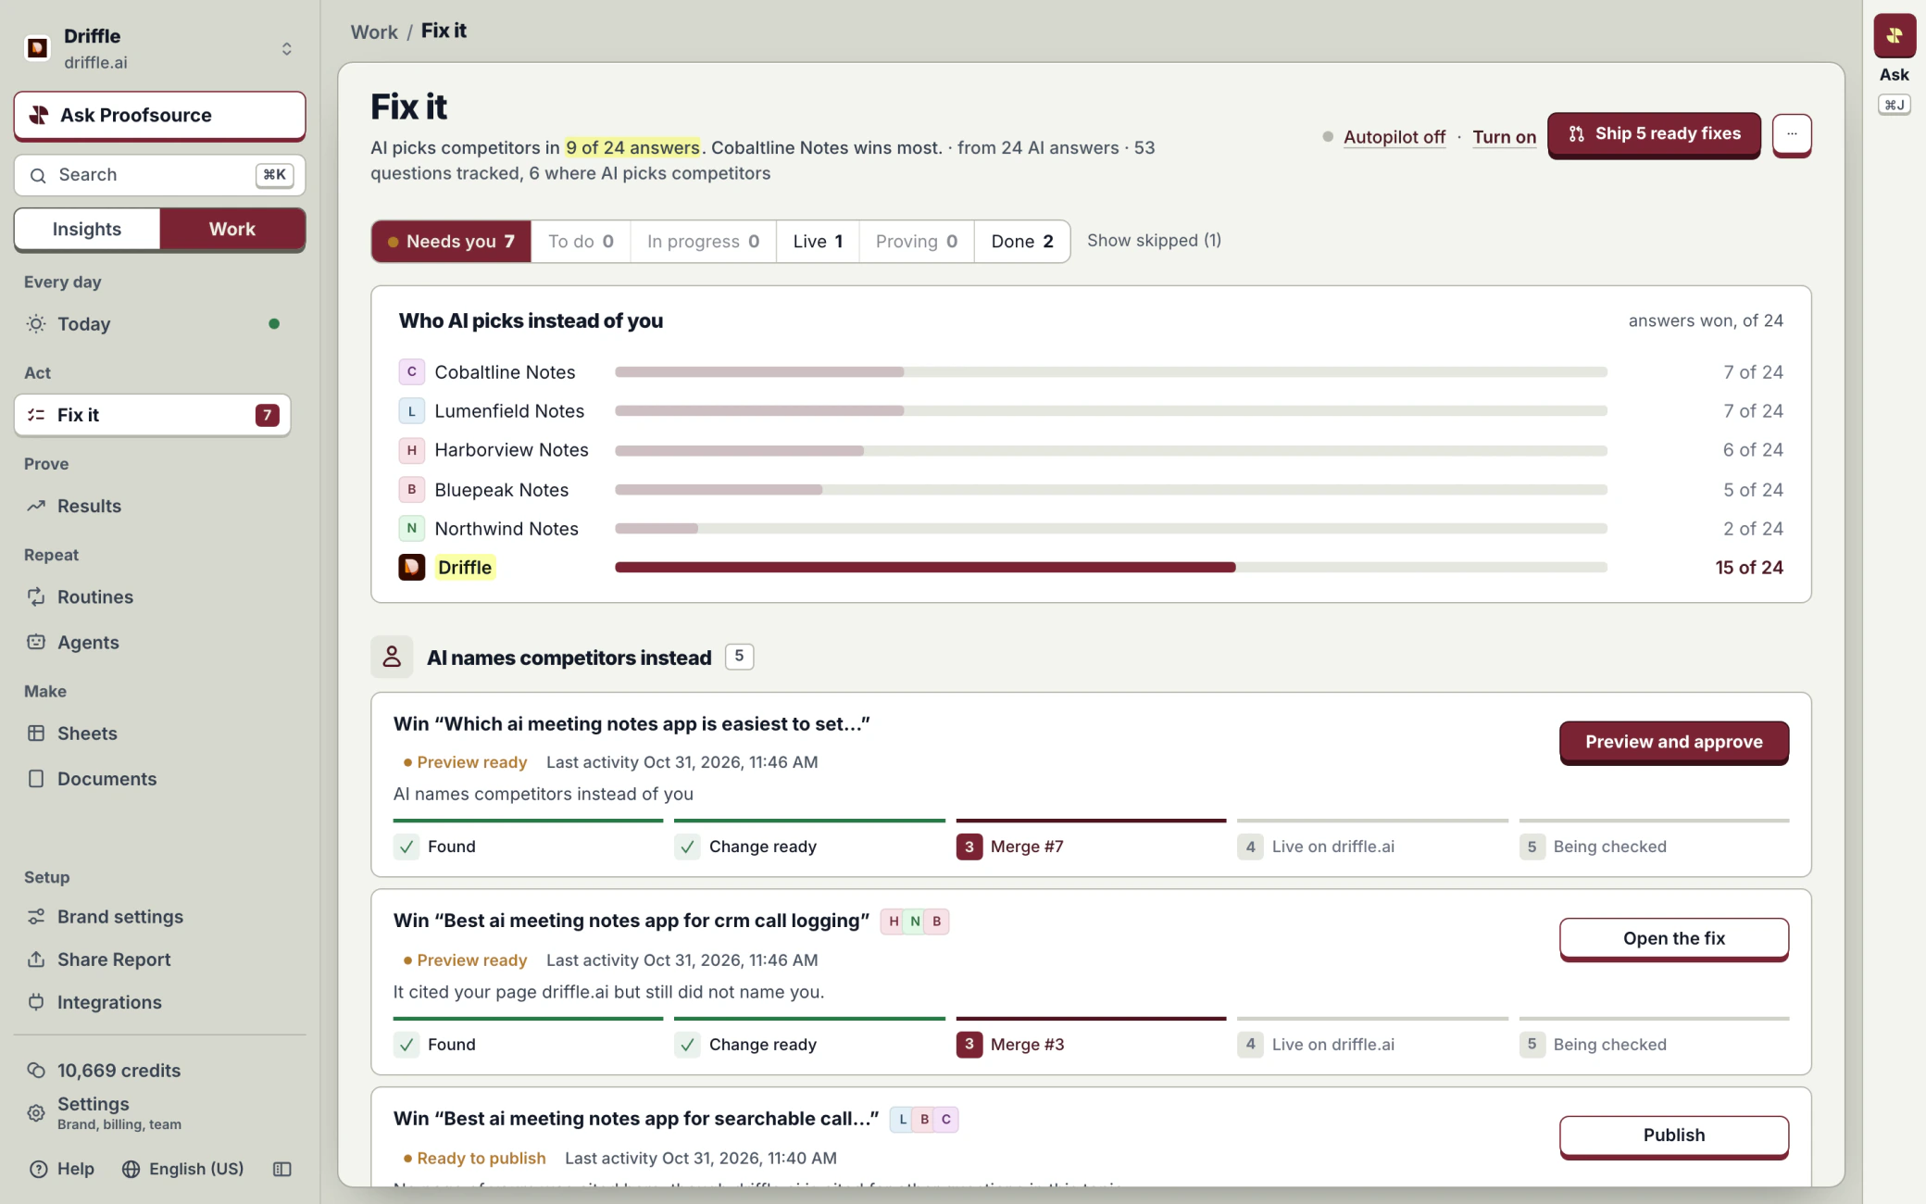Open Today in the sidebar
This screenshot has height=1204, width=1926.
click(153, 324)
